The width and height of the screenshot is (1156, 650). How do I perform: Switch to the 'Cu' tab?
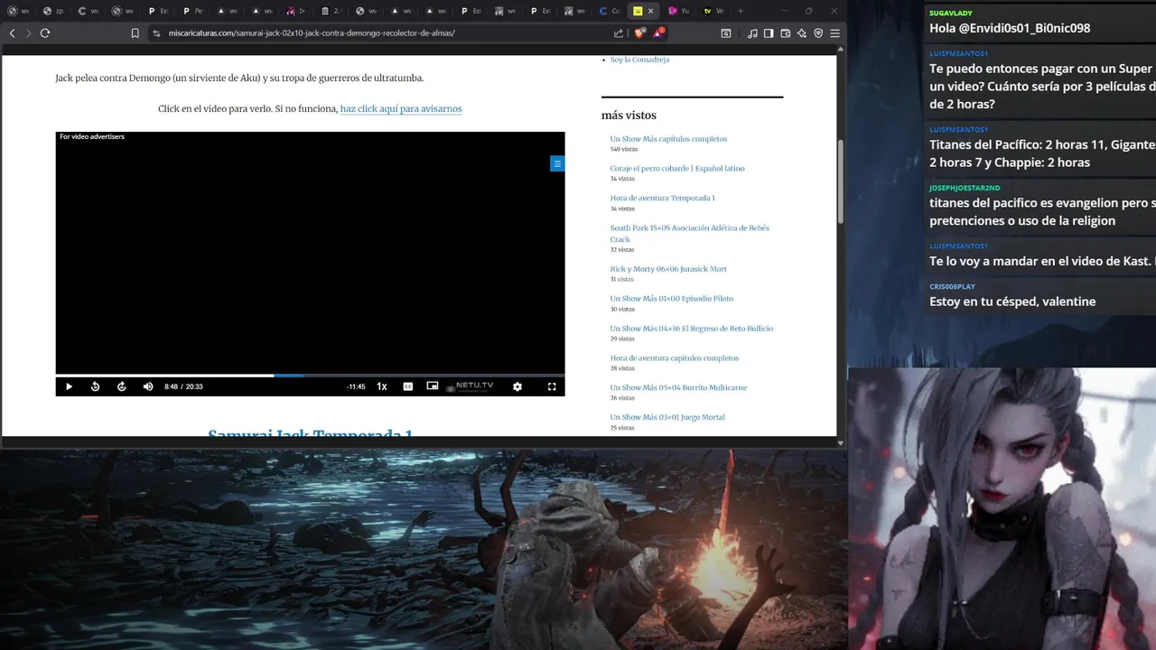click(x=611, y=11)
